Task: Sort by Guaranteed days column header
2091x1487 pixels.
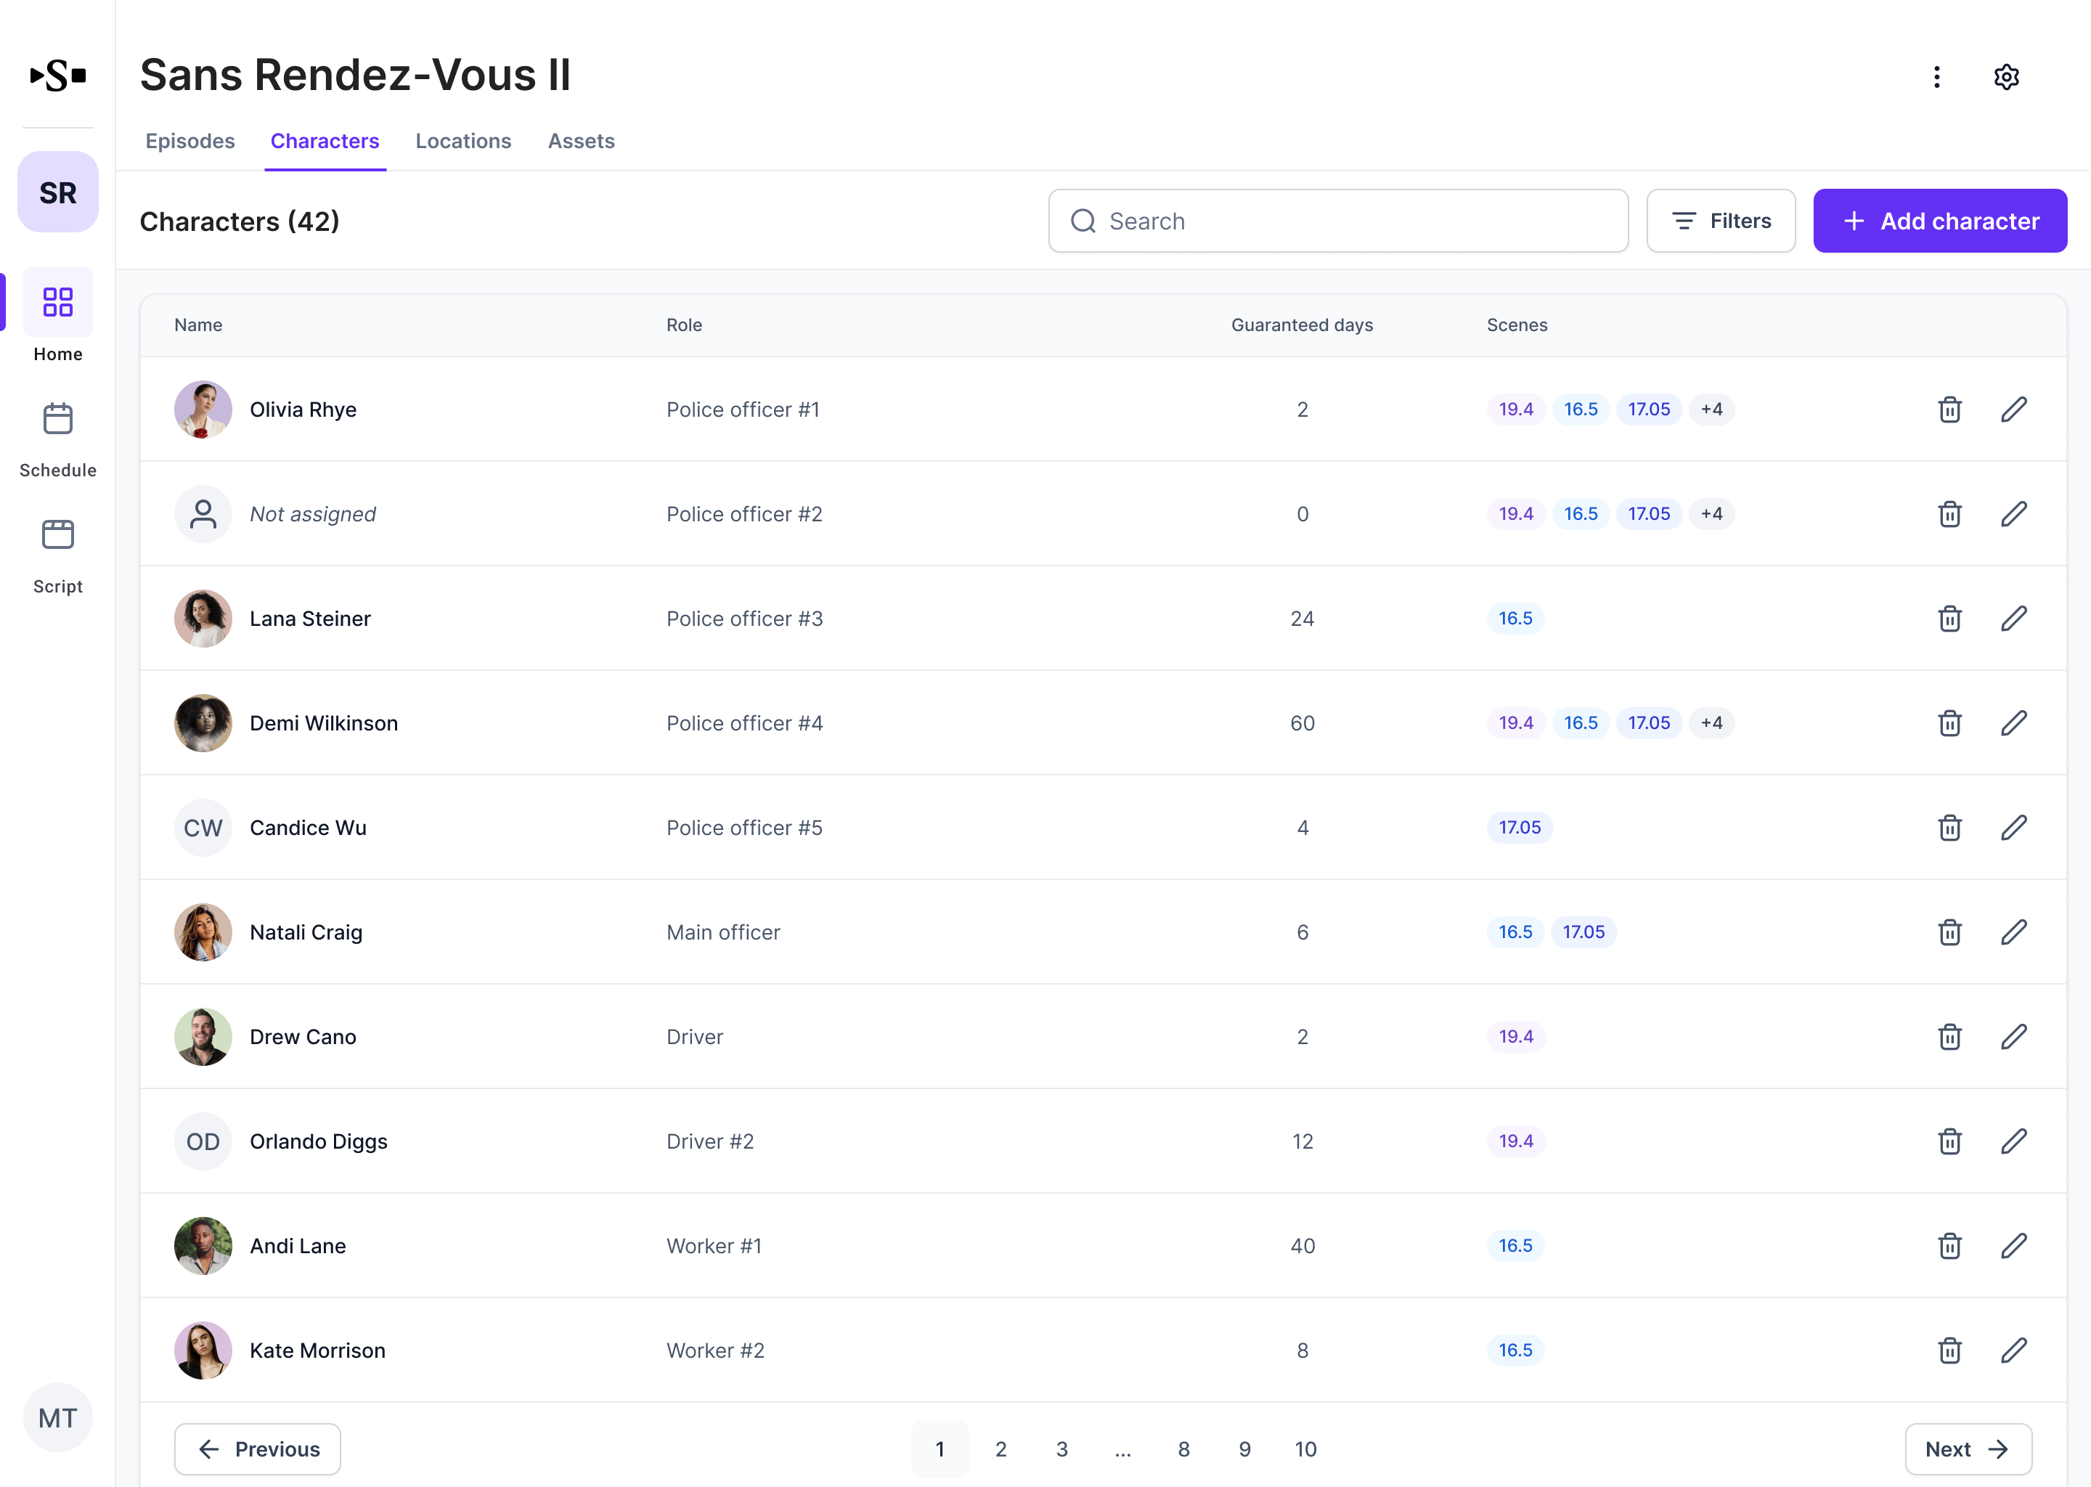Action: pos(1302,325)
